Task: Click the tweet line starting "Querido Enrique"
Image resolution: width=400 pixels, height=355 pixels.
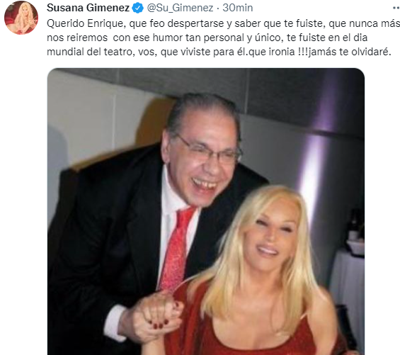Action: click(224, 24)
